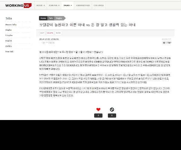181x150 pixels.
Task: Expand the FORUMS dropdown arrow
Action: click(59, 5)
